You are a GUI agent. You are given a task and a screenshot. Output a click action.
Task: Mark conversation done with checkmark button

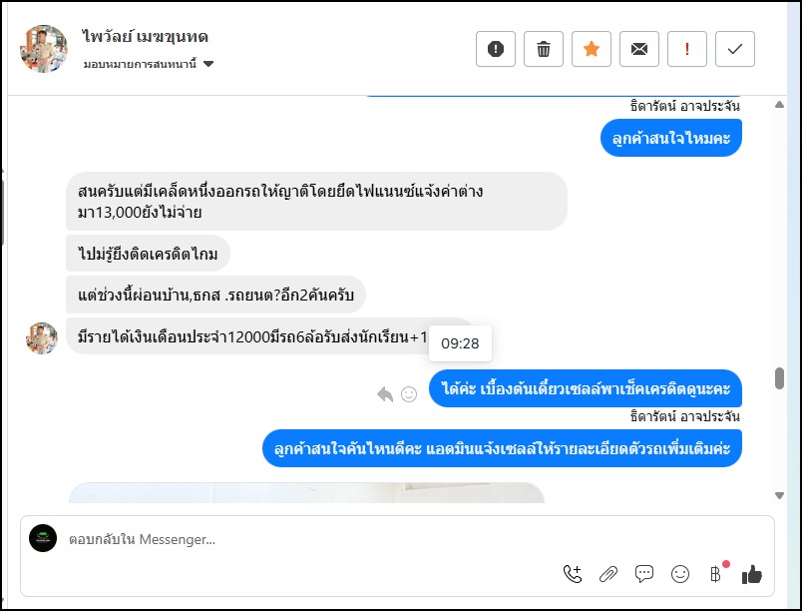[x=735, y=49]
